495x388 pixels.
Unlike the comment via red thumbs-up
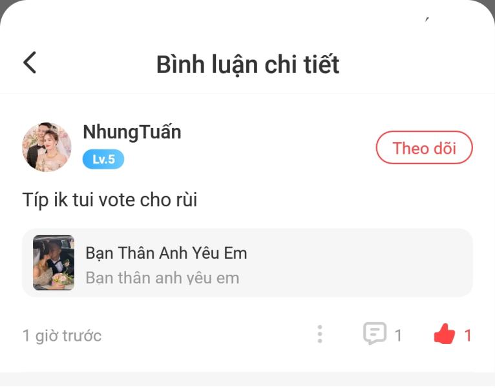(x=445, y=334)
